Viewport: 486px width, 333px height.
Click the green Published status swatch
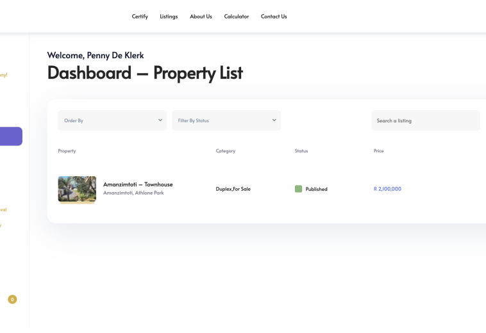coord(298,189)
